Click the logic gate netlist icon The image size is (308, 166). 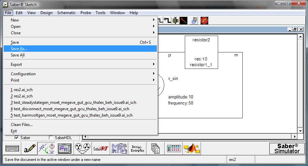coord(194,20)
